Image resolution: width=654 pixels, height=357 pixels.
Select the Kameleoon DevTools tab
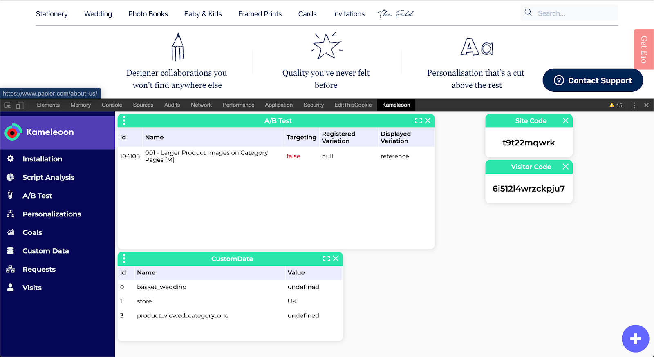click(x=396, y=105)
